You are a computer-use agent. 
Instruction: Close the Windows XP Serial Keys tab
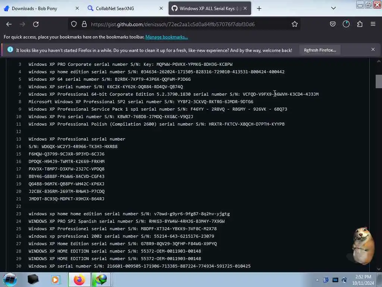pyautogui.click(x=245, y=8)
